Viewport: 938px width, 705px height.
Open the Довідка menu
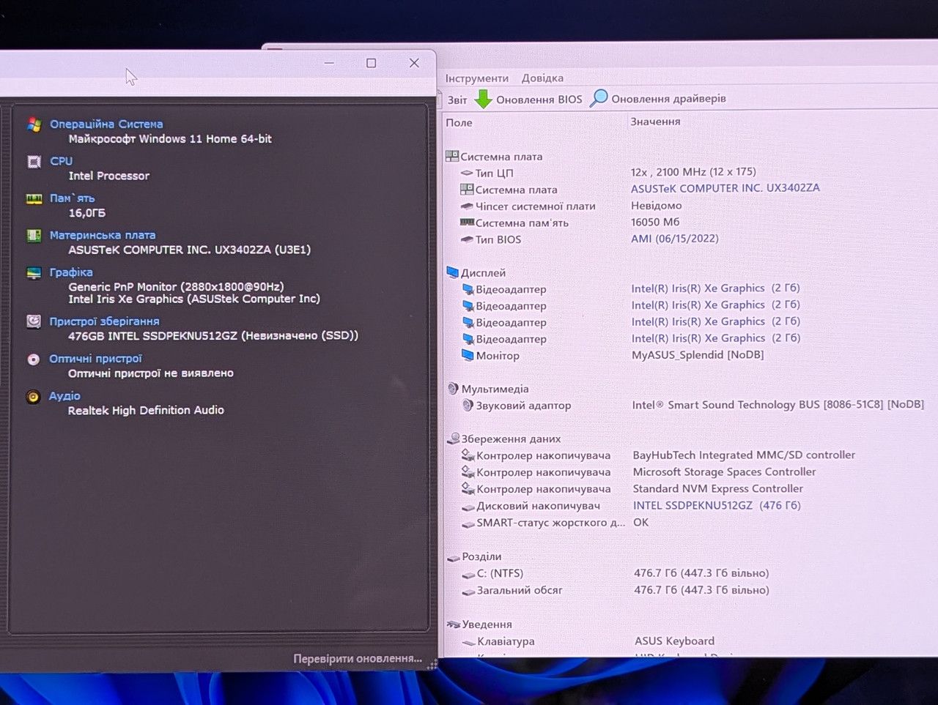tap(543, 78)
